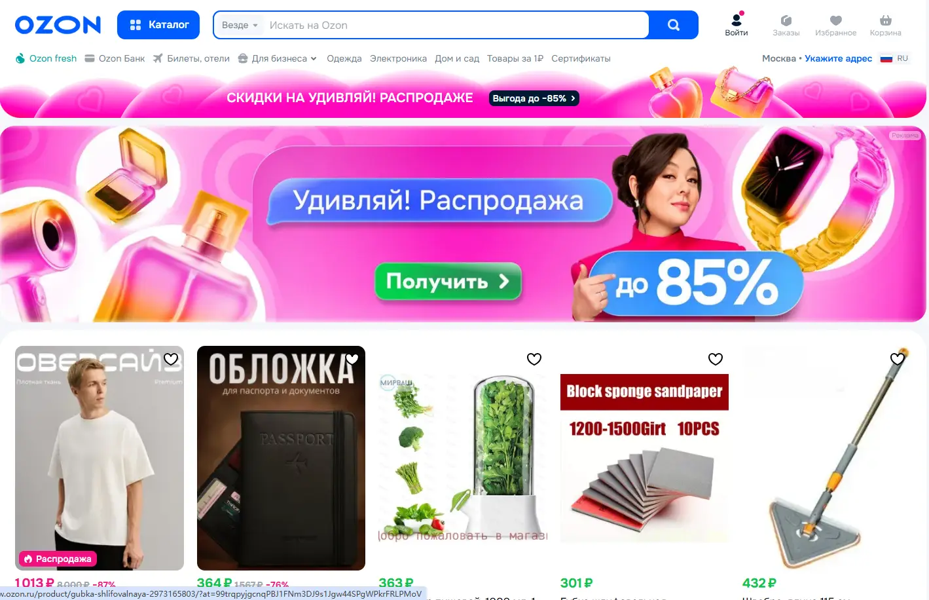Click the Выгода до -85% badge
The height and width of the screenshot is (600, 929).
tap(534, 98)
